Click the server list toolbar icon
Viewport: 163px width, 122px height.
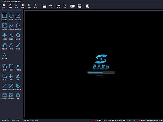[79, 6]
